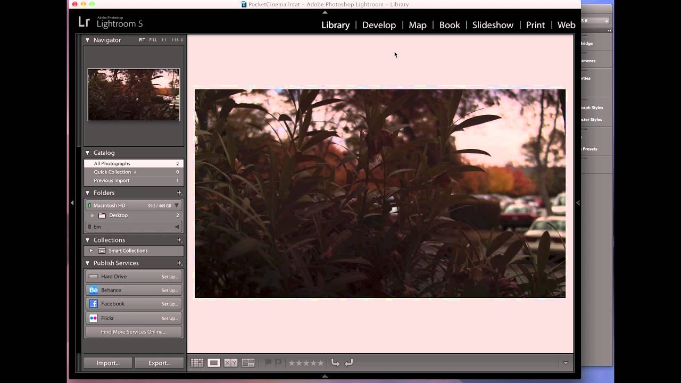The image size is (681, 383).
Task: Open the Library module
Action: [335, 25]
